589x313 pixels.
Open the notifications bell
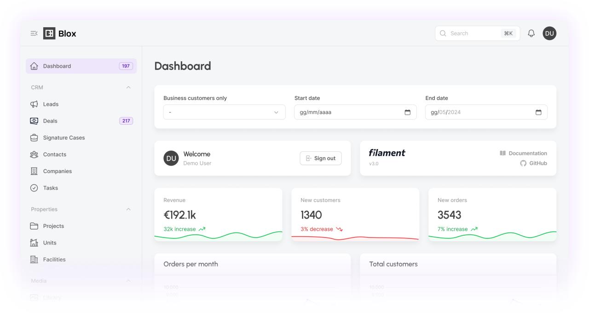coord(531,33)
